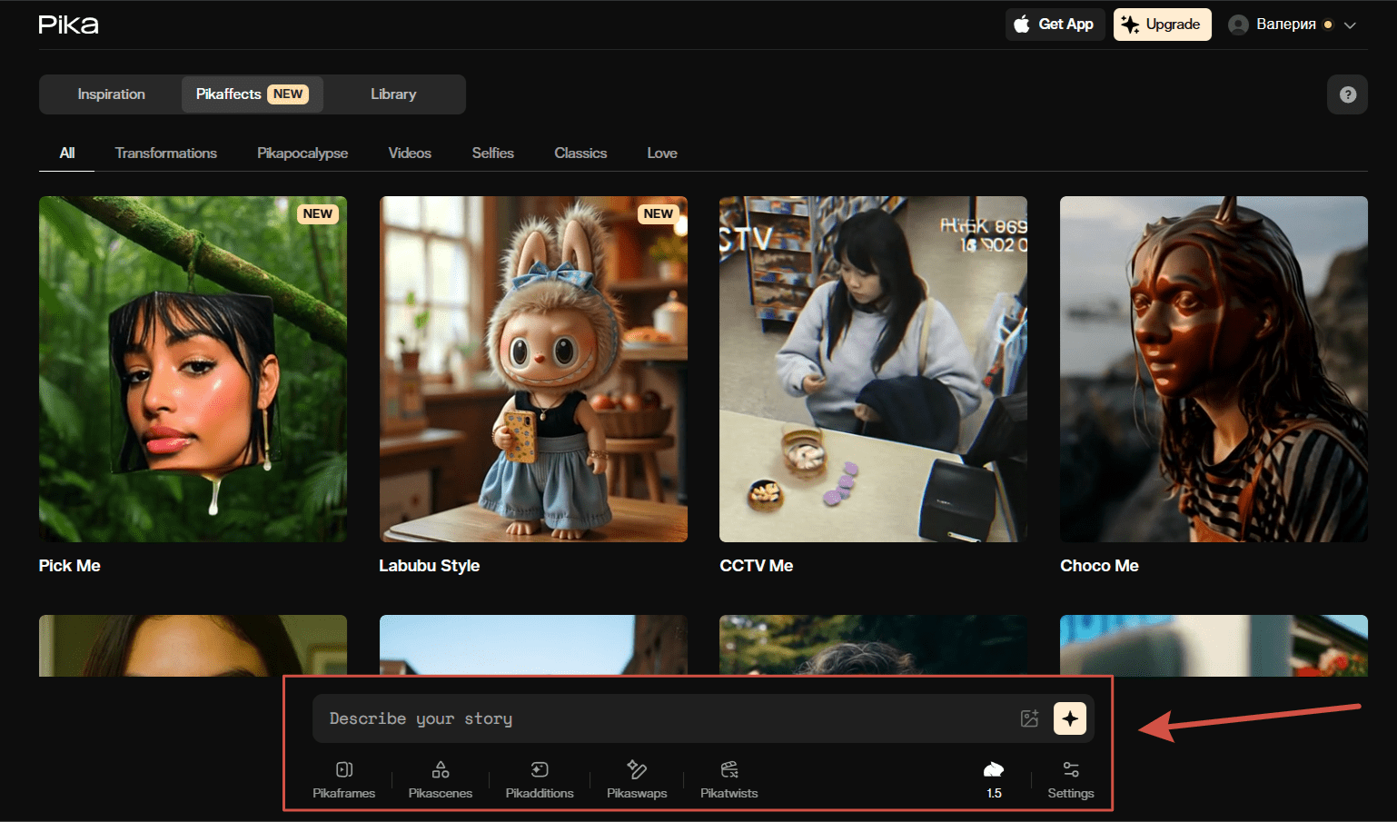
Task: Open the Pick Me effect thumbnail
Action: point(193,369)
